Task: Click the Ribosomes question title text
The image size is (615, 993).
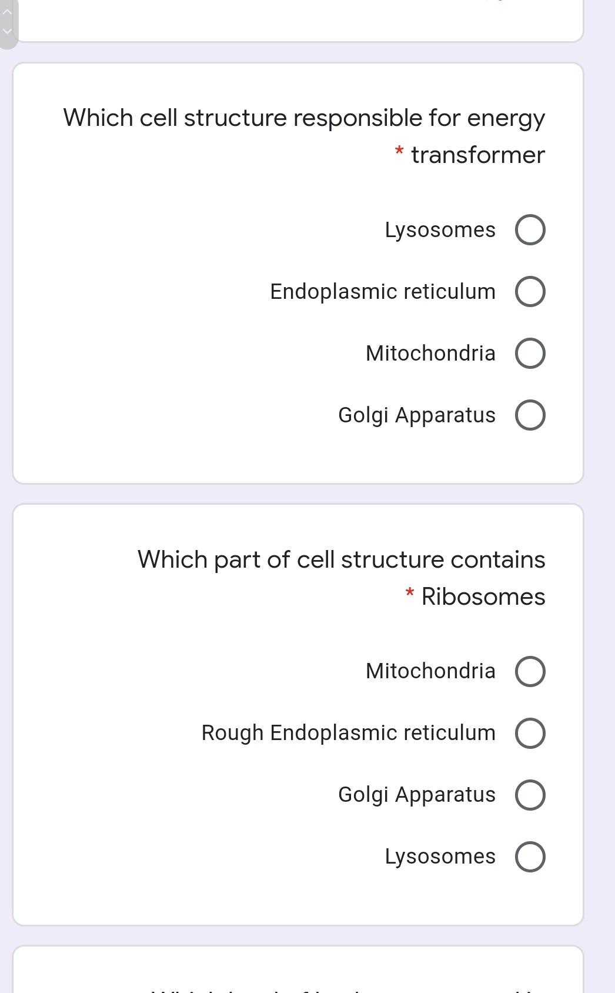Action: point(341,560)
